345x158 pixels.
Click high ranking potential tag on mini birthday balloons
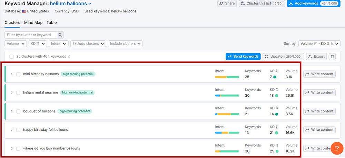click(78, 74)
